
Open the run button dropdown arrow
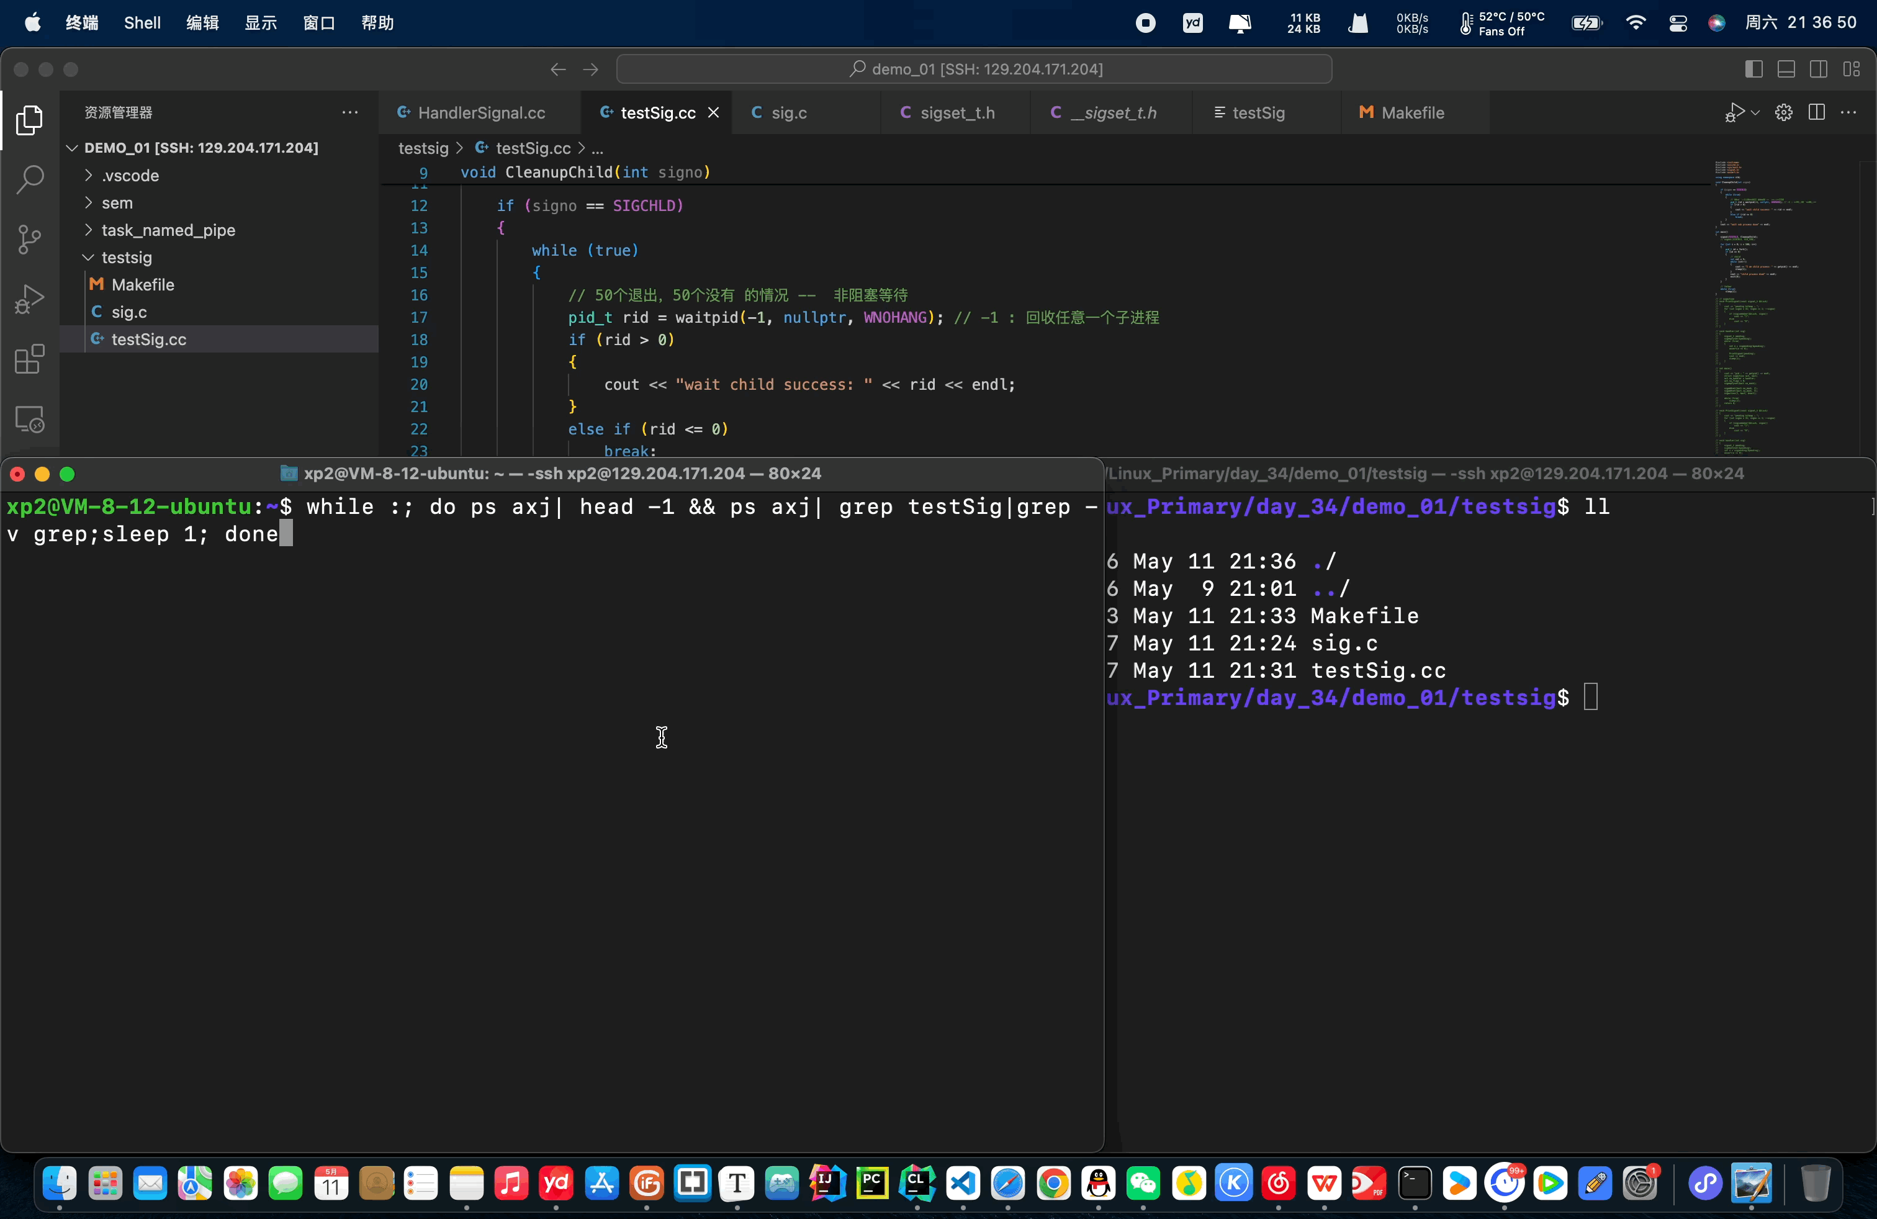1755,113
